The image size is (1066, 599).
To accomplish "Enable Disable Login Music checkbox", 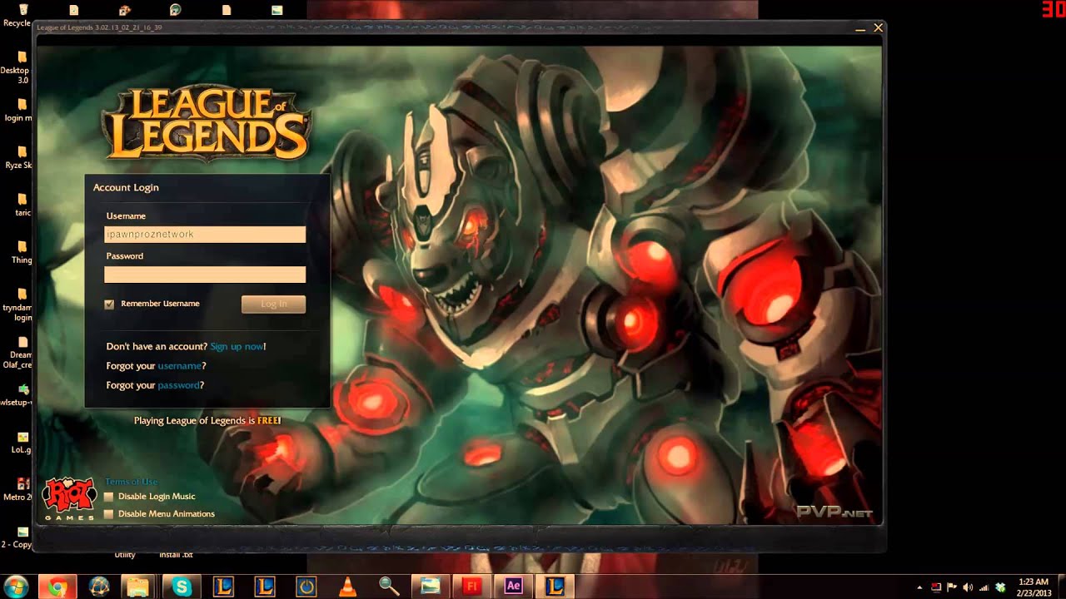I will 109,497.
